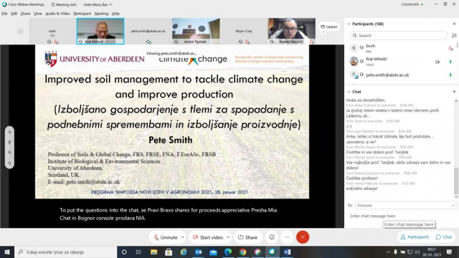The height and width of the screenshot is (258, 459).
Task: Click the chat panel scrollbar
Action: pos(456,181)
